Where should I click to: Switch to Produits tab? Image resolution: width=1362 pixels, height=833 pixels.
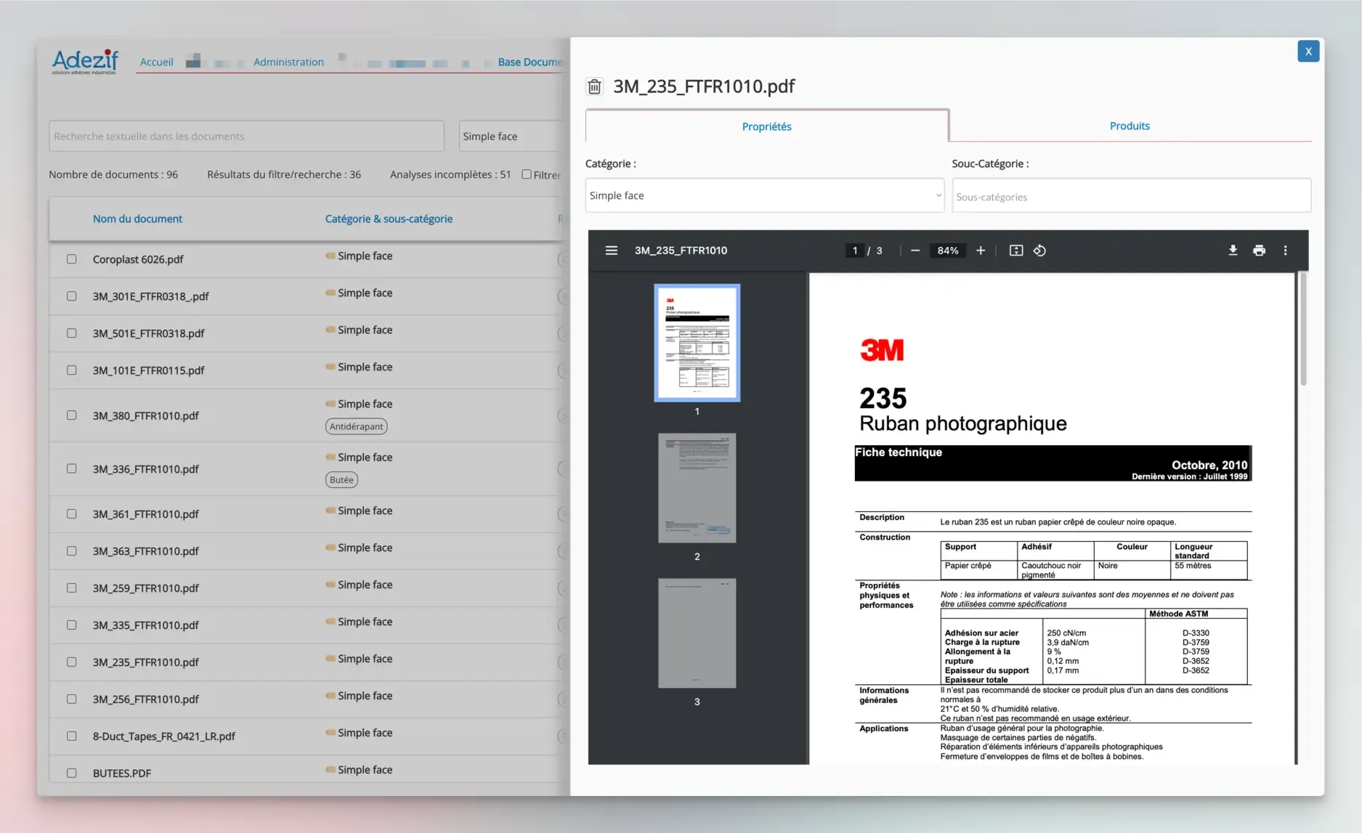point(1130,126)
